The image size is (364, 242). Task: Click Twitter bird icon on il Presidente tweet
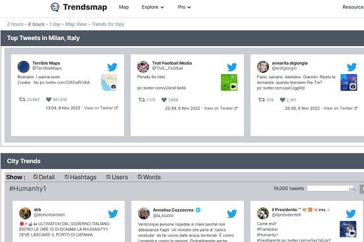click(351, 214)
